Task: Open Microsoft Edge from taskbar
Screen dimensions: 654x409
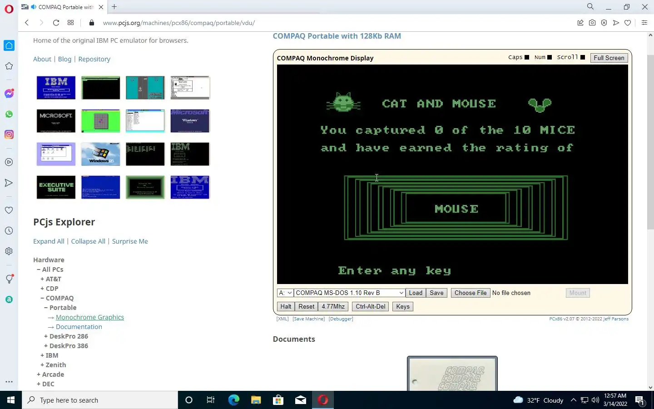Action: (233, 400)
